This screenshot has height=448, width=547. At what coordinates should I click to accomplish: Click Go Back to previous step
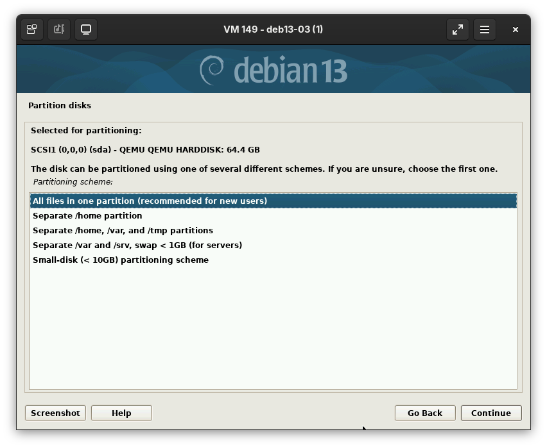pyautogui.click(x=425, y=413)
